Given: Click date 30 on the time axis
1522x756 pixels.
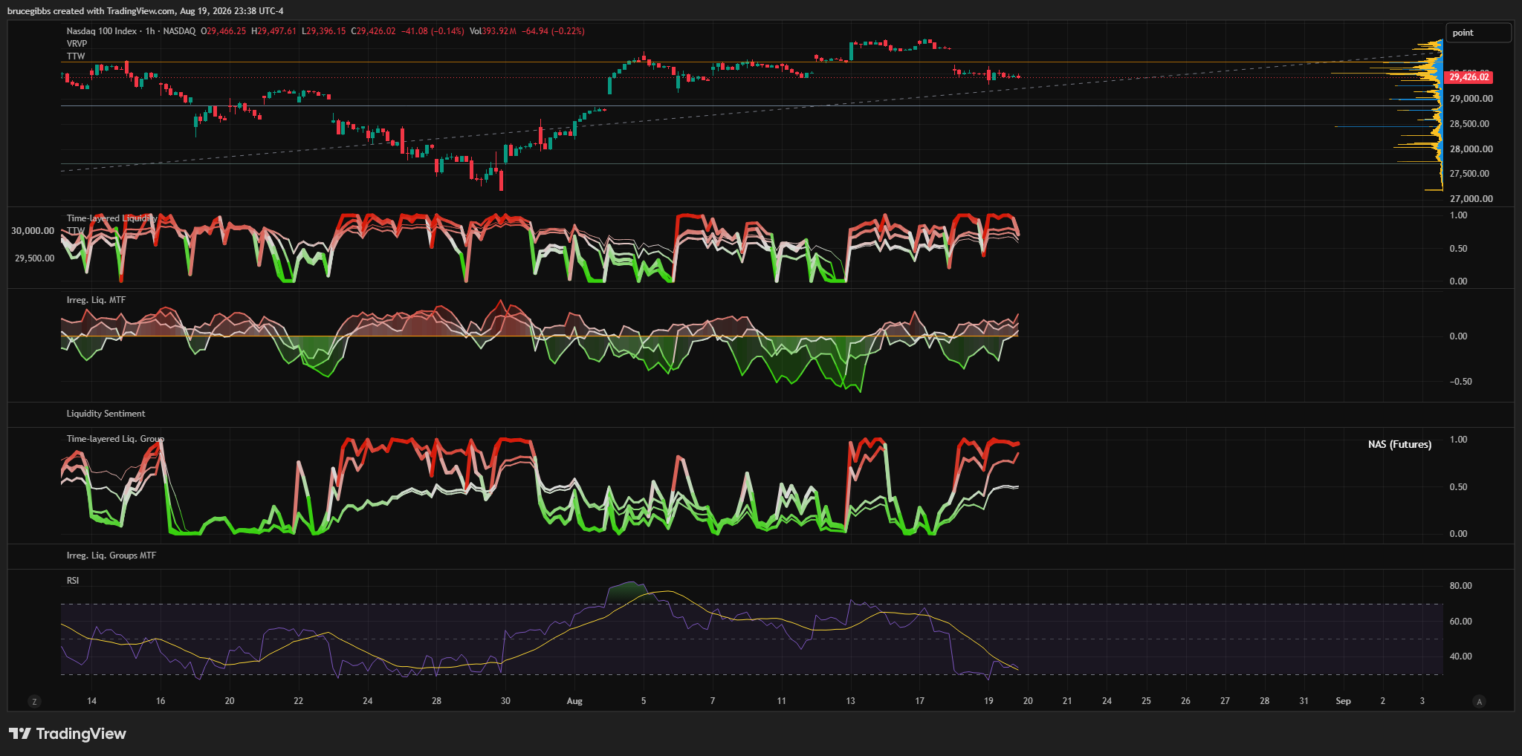Looking at the screenshot, I should click(x=505, y=701).
